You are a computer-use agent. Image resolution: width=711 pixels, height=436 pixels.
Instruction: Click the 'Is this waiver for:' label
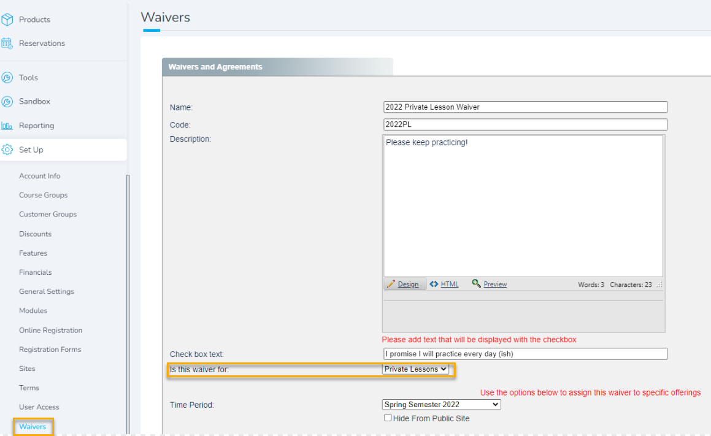pyautogui.click(x=199, y=369)
